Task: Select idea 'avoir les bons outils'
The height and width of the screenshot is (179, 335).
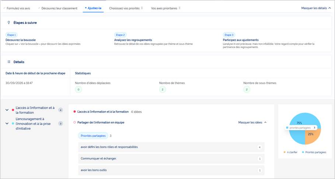Action: pyautogui.click(x=171, y=170)
